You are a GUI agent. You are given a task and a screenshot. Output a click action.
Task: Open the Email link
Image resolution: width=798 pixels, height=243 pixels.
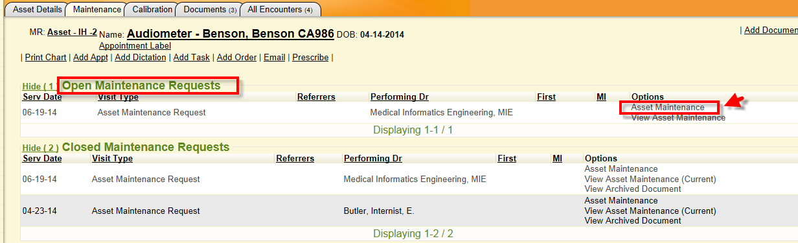274,58
